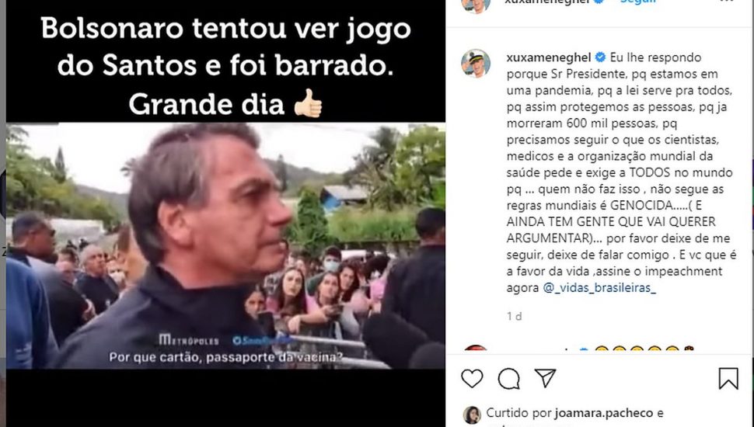Open the liker's small avatar near Curtido por
This screenshot has height=427, width=754.
click(x=472, y=415)
